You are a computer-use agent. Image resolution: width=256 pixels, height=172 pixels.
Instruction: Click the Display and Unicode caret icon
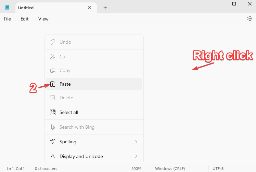tap(53, 156)
